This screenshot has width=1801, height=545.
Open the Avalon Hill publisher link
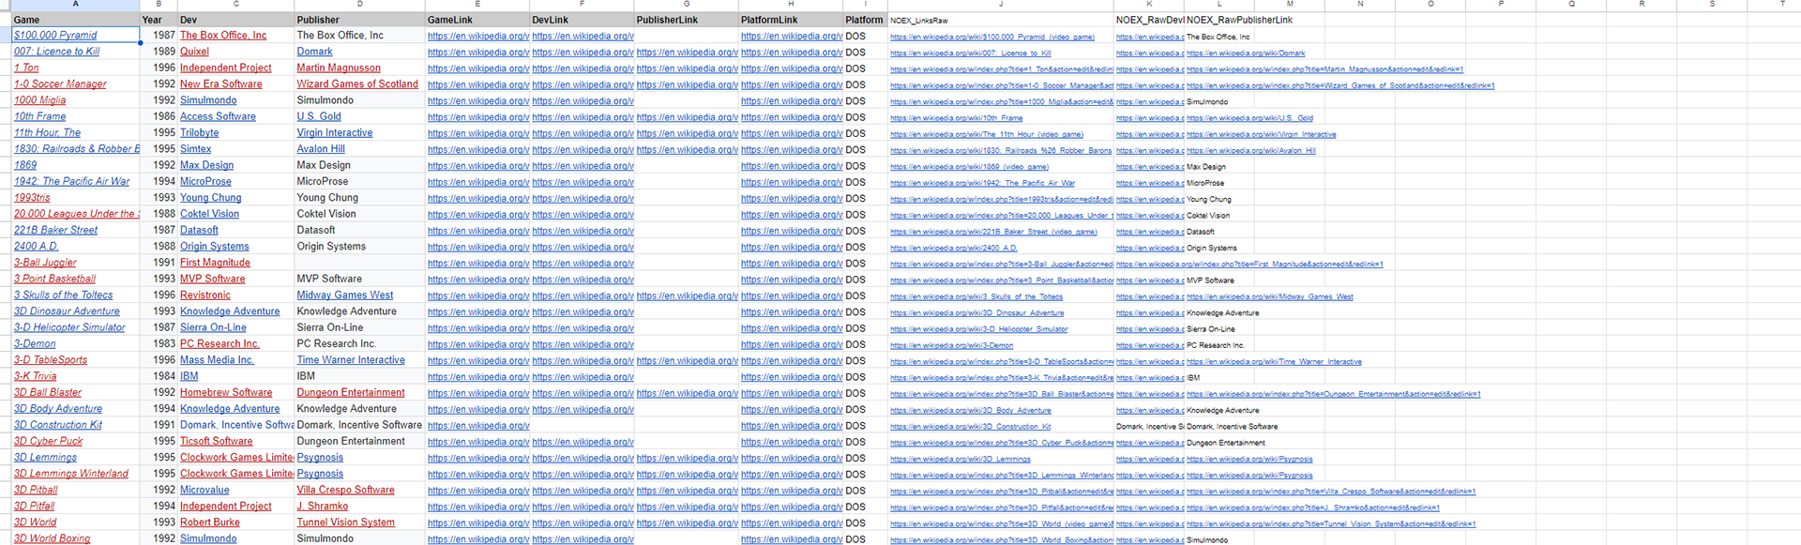pos(321,149)
